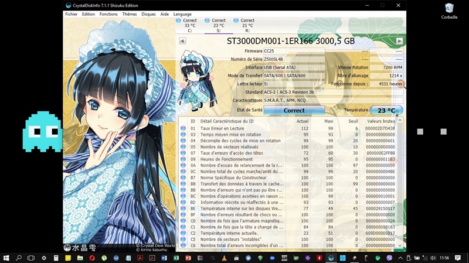469x263 pixels.
Task: Open the Disques menu
Action: point(148,14)
